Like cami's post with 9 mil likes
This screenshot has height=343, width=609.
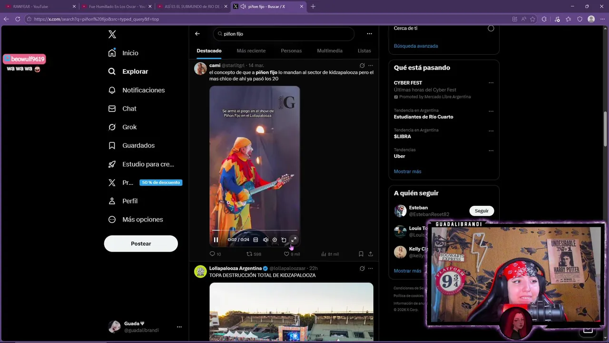[292, 254]
